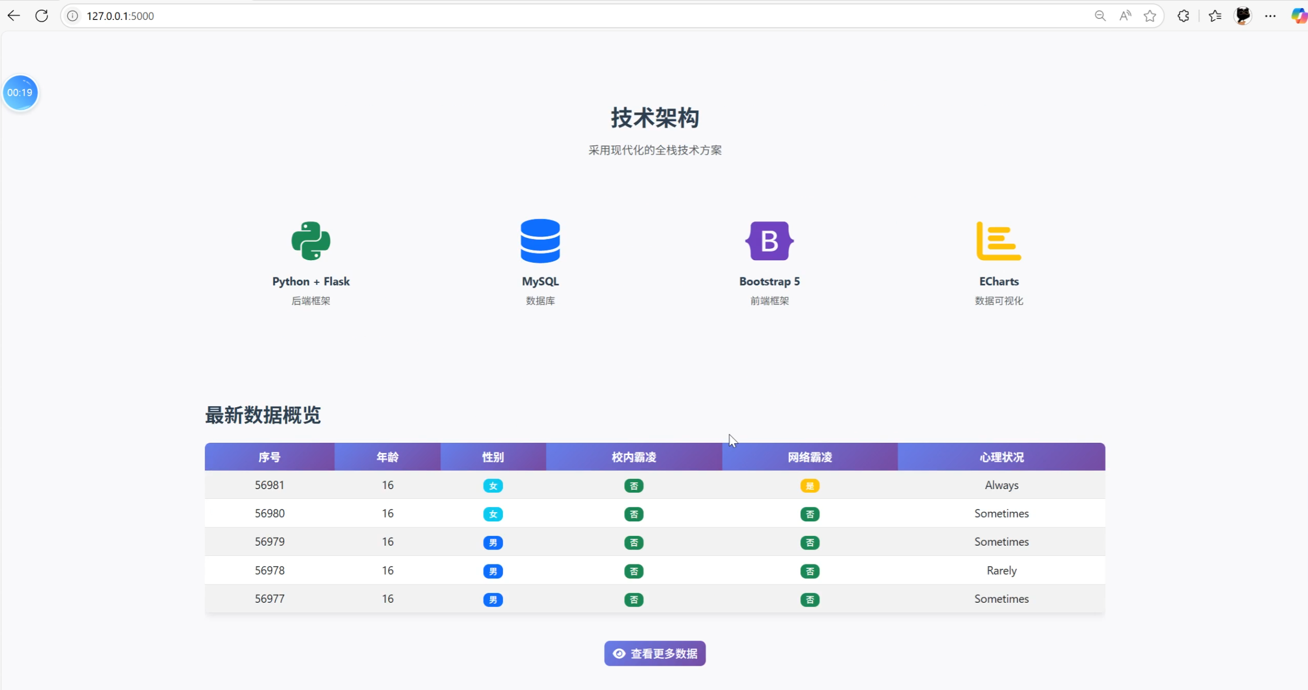Click the 网络霸凌 column header
1308x690 pixels.
pos(810,457)
